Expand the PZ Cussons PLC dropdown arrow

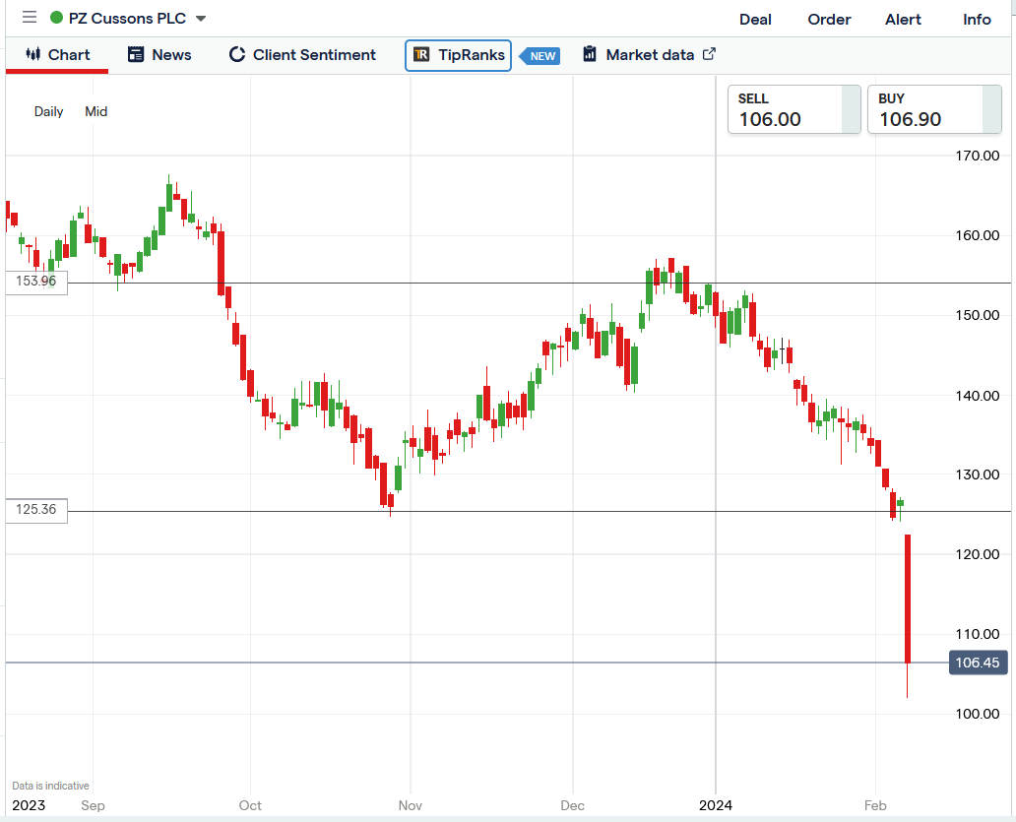point(201,19)
